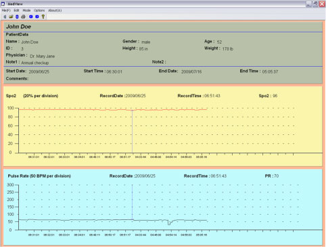Print the report with the printer icon

pyautogui.click(x=23, y=17)
